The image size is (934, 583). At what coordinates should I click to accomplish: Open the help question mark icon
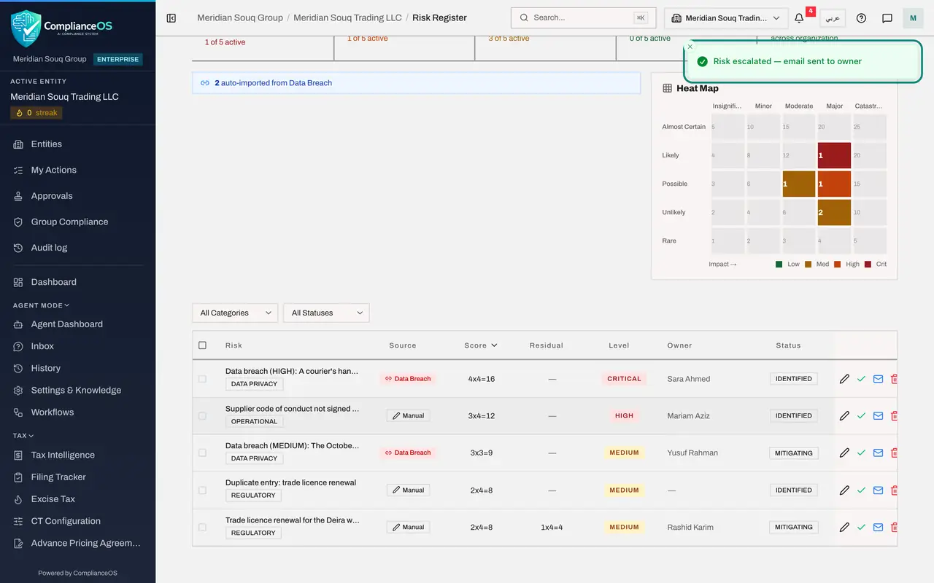coord(861,18)
